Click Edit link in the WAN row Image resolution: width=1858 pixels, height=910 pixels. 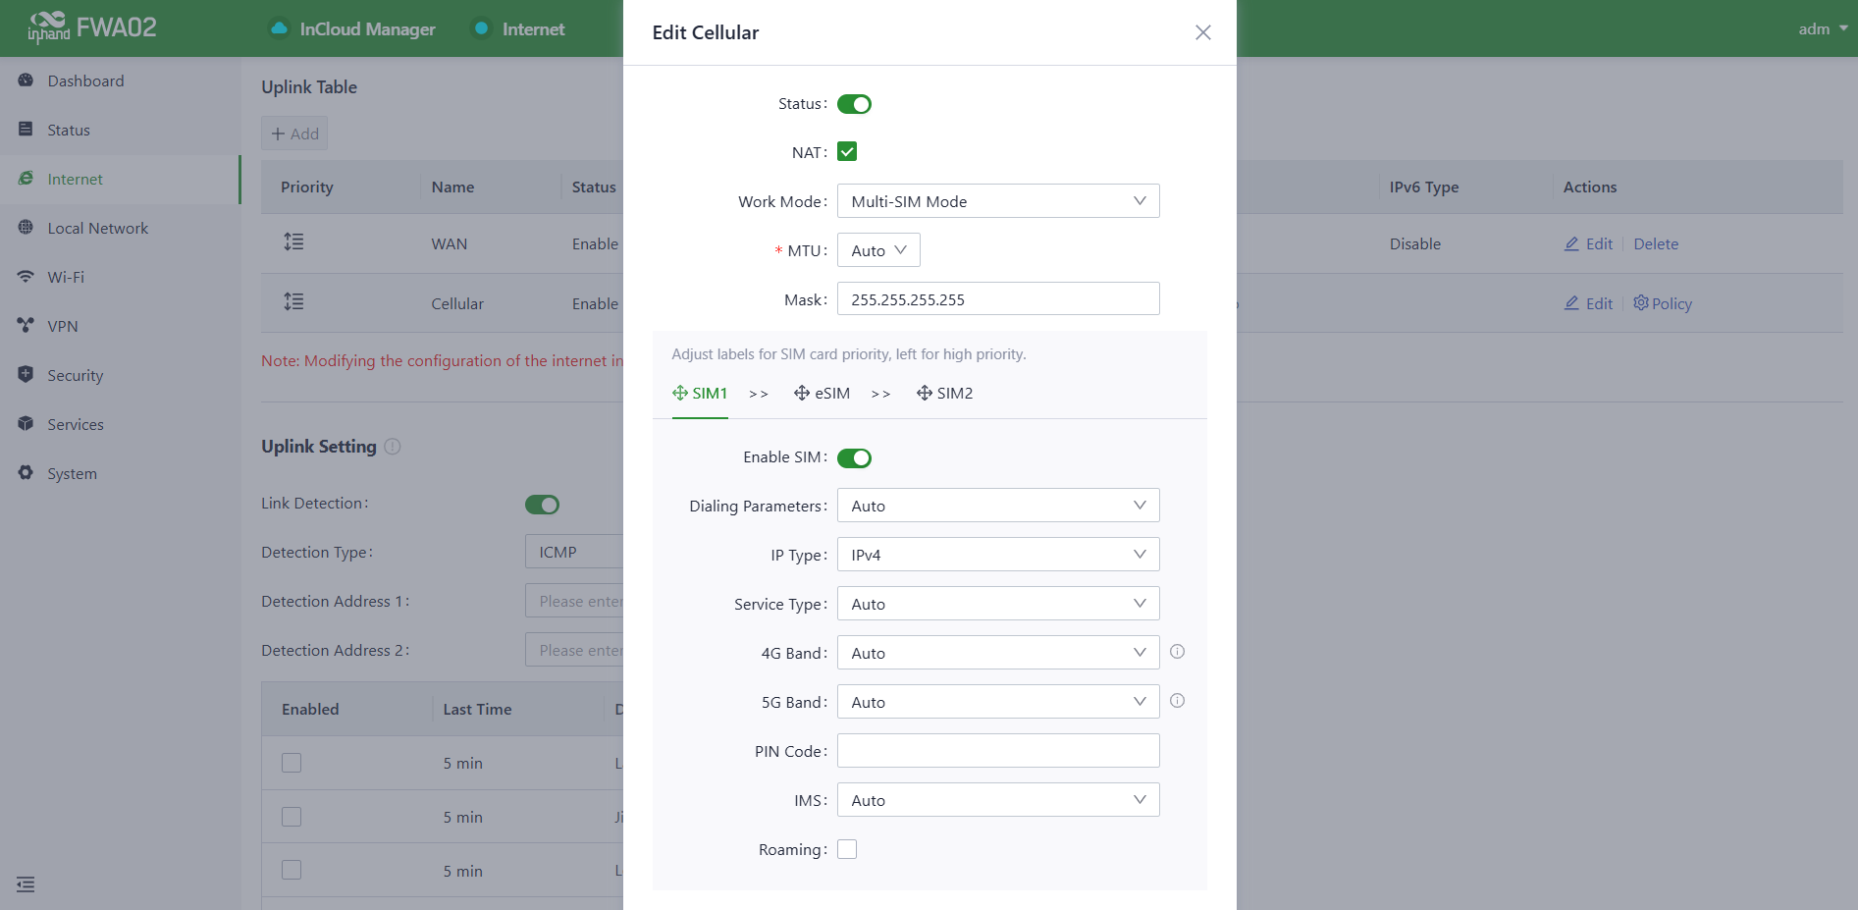tap(1588, 243)
